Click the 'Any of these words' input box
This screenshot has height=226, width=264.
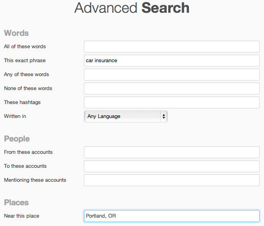click(x=172, y=75)
